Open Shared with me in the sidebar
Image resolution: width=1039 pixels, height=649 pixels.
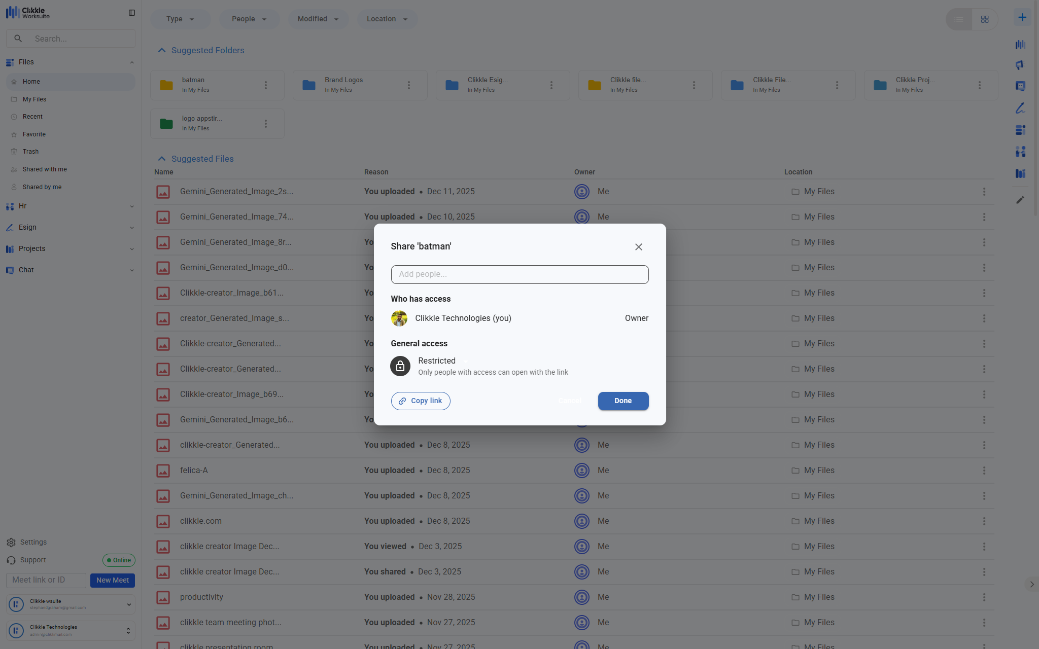coord(45,169)
